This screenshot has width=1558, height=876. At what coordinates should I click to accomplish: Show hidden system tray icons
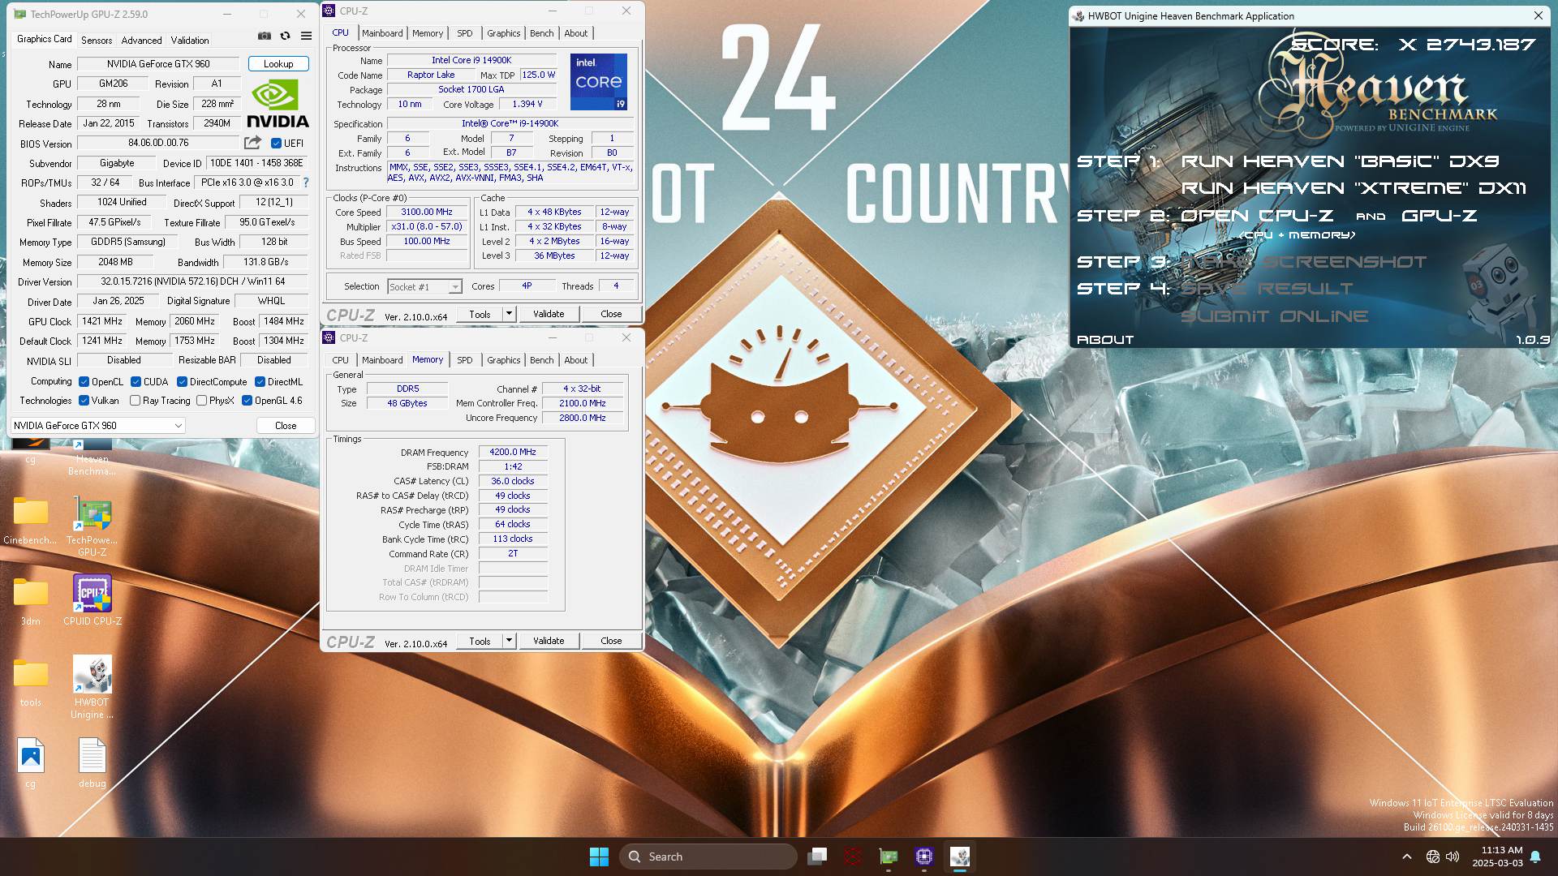(1407, 857)
